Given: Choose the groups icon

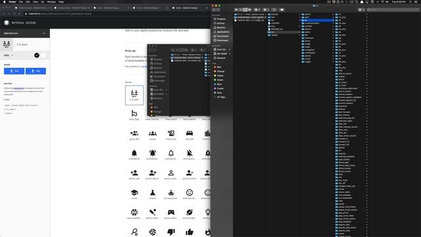Looking at the screenshot, I should [x=153, y=133].
